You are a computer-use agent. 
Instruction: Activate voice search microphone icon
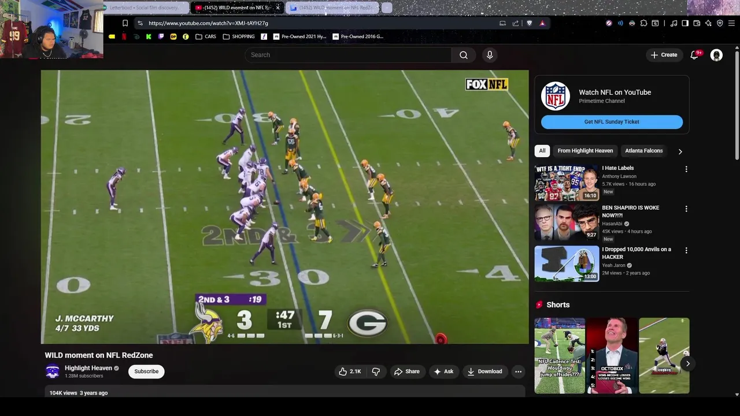pos(490,55)
